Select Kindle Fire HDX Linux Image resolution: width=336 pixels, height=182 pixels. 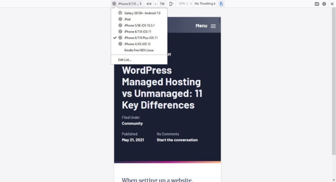(139, 50)
